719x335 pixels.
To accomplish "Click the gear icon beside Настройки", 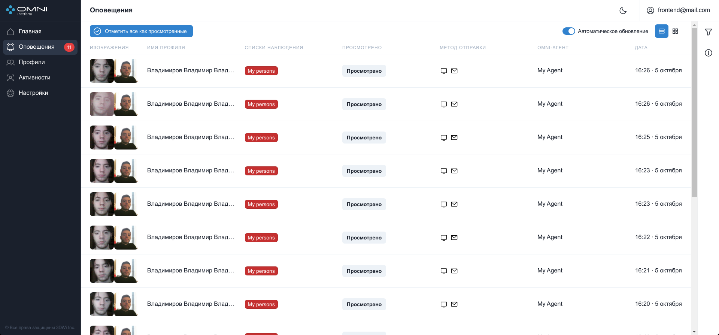I will click(10, 93).
